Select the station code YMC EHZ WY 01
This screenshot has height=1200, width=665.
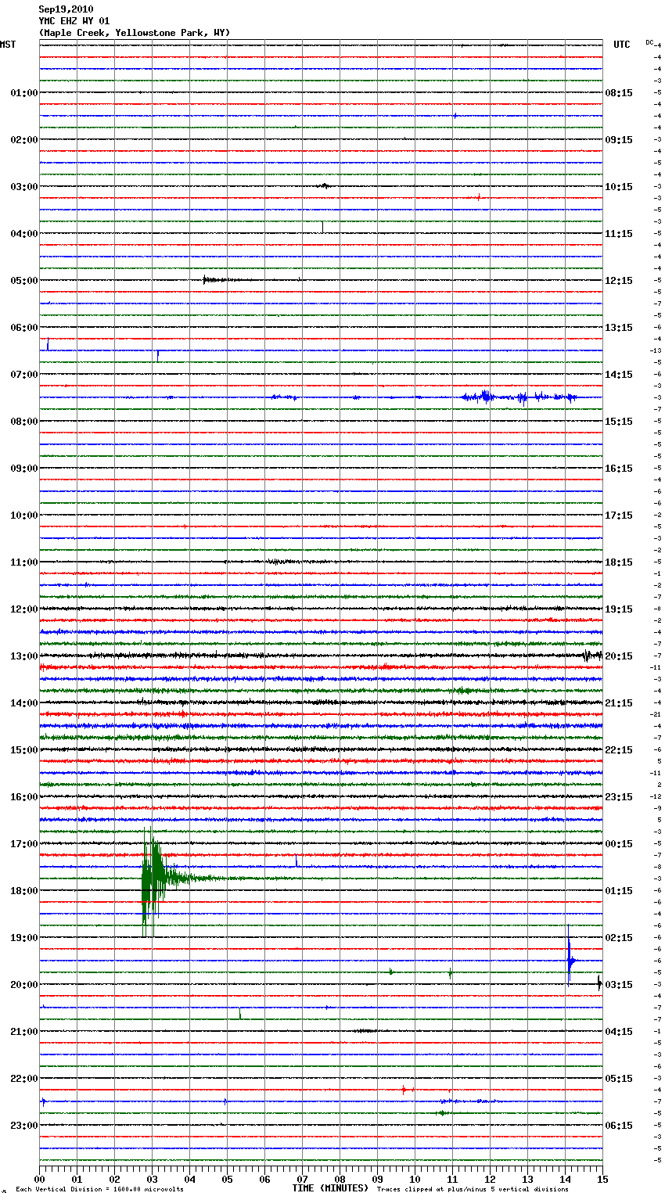(74, 21)
